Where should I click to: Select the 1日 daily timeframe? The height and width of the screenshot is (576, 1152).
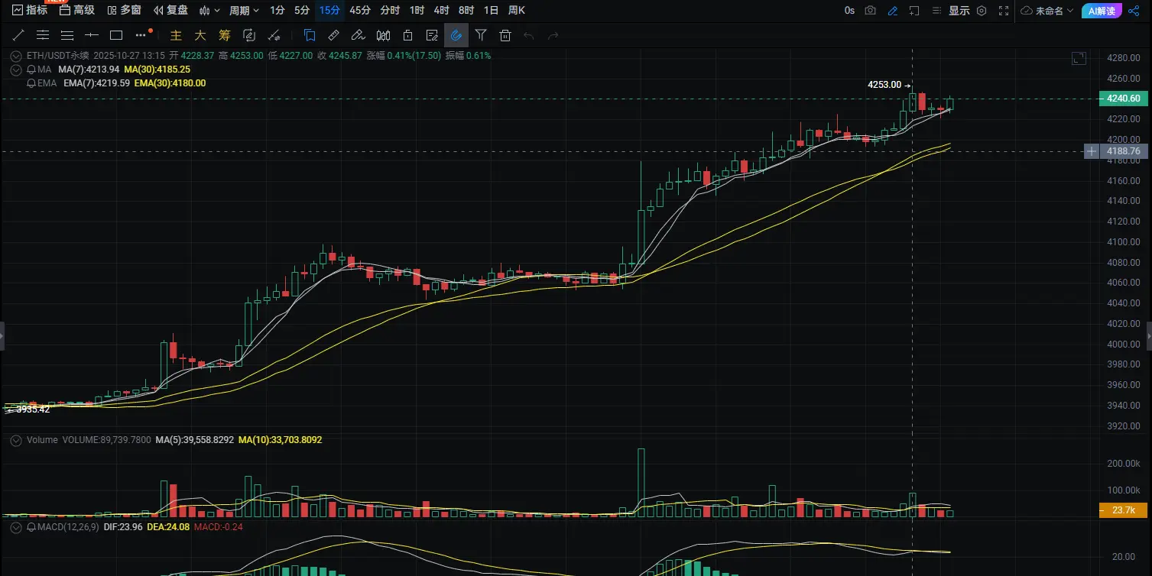(x=491, y=11)
